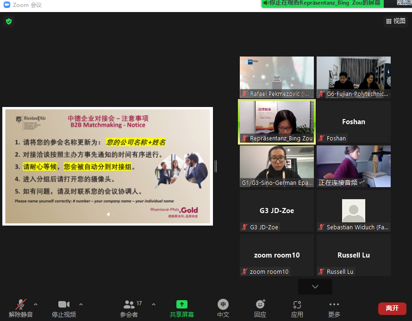Show more participants with down chevron
The width and height of the screenshot is (412, 321).
click(315, 287)
